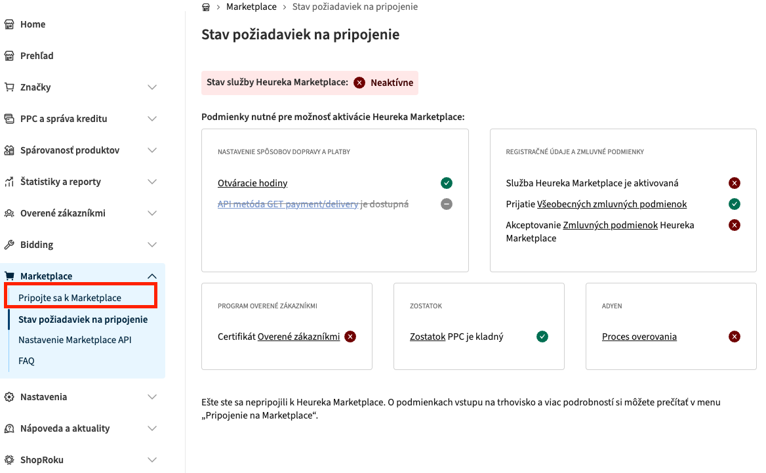
Task: Click the Bidding wrench icon
Action: pos(9,245)
